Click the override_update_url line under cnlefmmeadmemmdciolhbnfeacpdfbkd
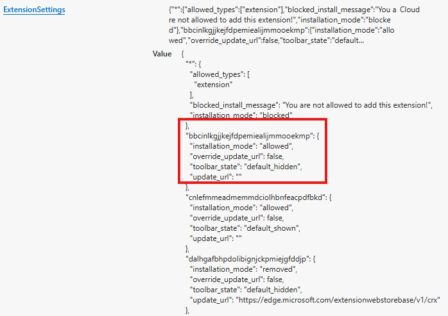This screenshot has height=316, width=448. coord(236,217)
